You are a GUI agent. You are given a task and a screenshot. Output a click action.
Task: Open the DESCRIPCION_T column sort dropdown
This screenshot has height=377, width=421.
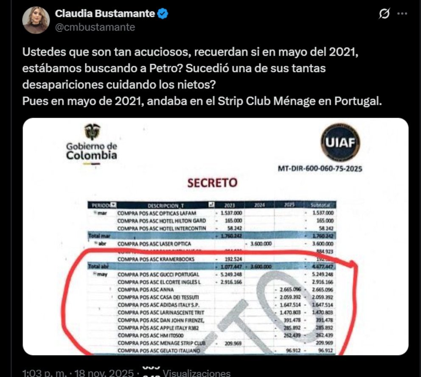tap(212, 205)
